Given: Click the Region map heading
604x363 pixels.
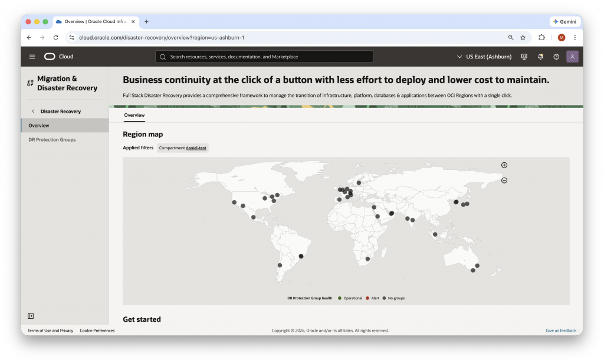Looking at the screenshot, I should [x=143, y=134].
